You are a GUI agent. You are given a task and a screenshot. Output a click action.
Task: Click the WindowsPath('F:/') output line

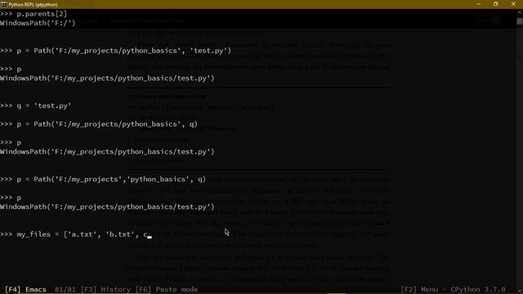point(38,23)
